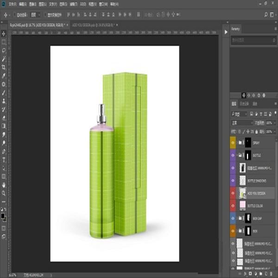
Task: Click the delete layer trash icon
Action: click(271, 274)
